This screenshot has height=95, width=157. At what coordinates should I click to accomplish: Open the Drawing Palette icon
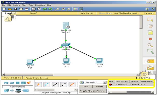pyautogui.click(x=75, y=9)
